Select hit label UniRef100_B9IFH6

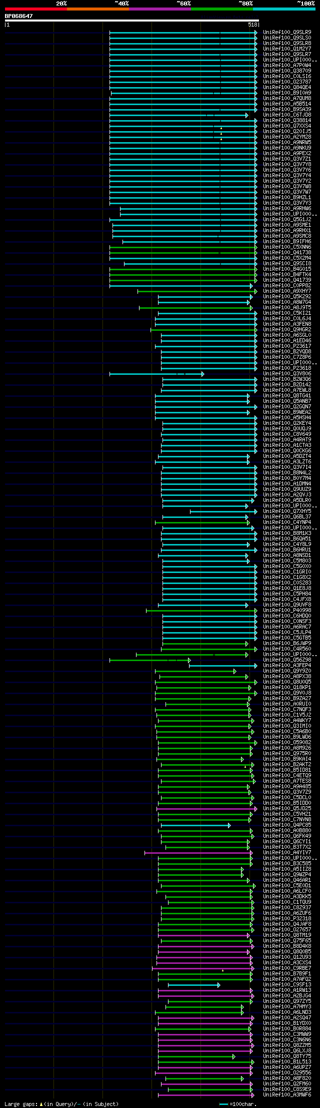287,241
